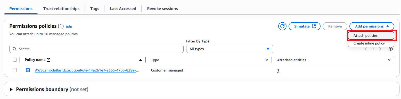
Task: Click page number 1 in pagination
Action: click(x=373, y=49)
